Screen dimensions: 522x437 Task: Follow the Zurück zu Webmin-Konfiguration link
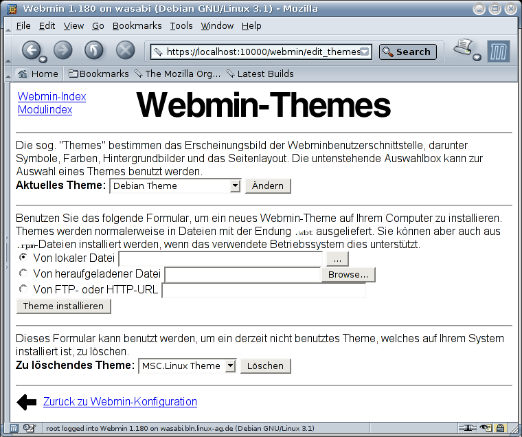pyautogui.click(x=120, y=402)
